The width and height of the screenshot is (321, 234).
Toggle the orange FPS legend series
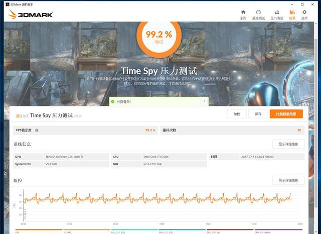[39, 231]
